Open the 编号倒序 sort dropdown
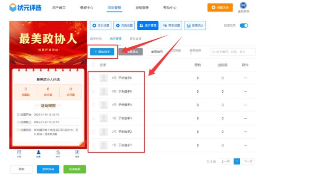The width and height of the screenshot is (320, 186). click(x=195, y=52)
